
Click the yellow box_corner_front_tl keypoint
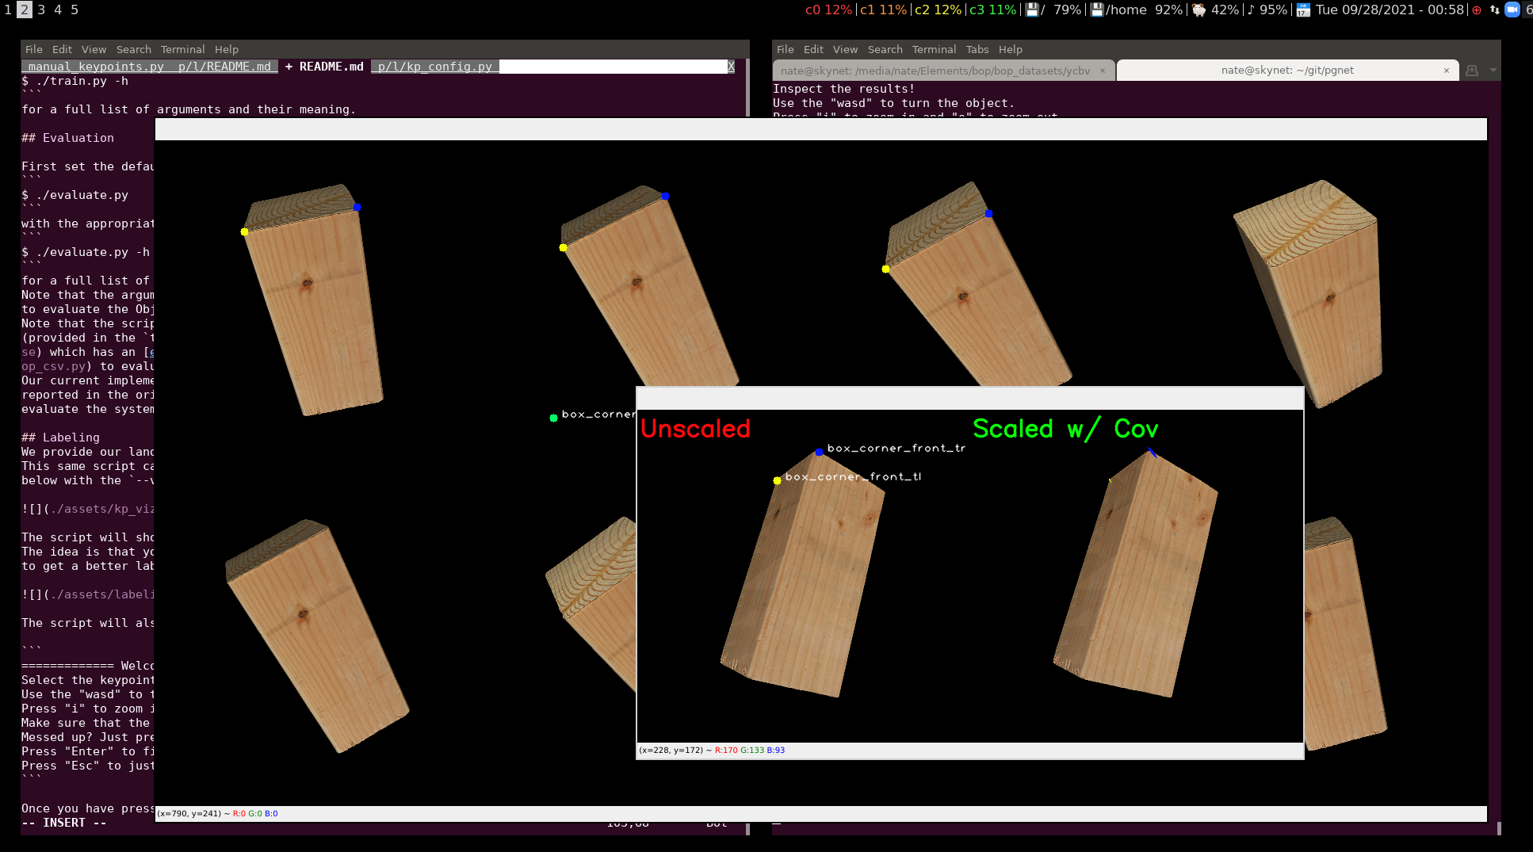pyautogui.click(x=778, y=480)
